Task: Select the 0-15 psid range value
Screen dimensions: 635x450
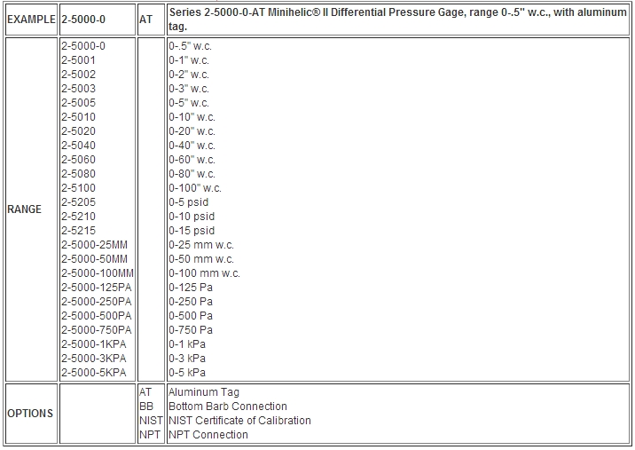Action: (x=192, y=231)
